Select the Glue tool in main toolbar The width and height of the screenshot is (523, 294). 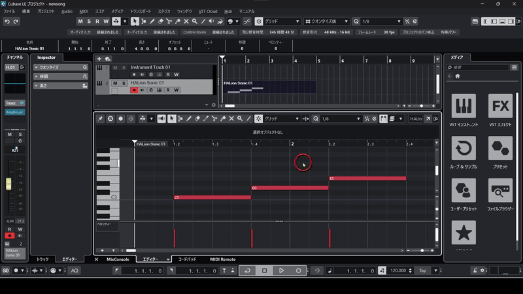click(178, 22)
